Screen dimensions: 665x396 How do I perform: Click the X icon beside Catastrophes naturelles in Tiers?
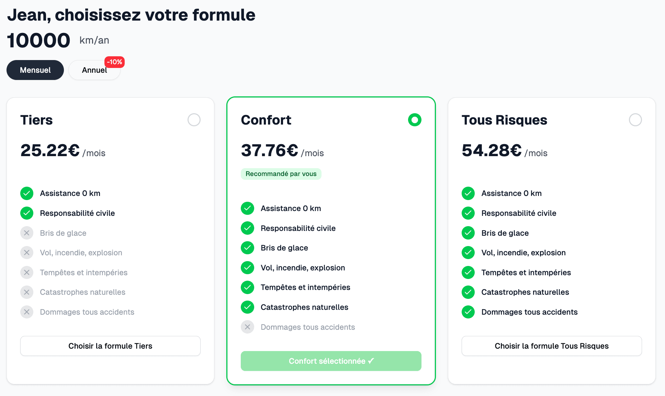(26, 292)
